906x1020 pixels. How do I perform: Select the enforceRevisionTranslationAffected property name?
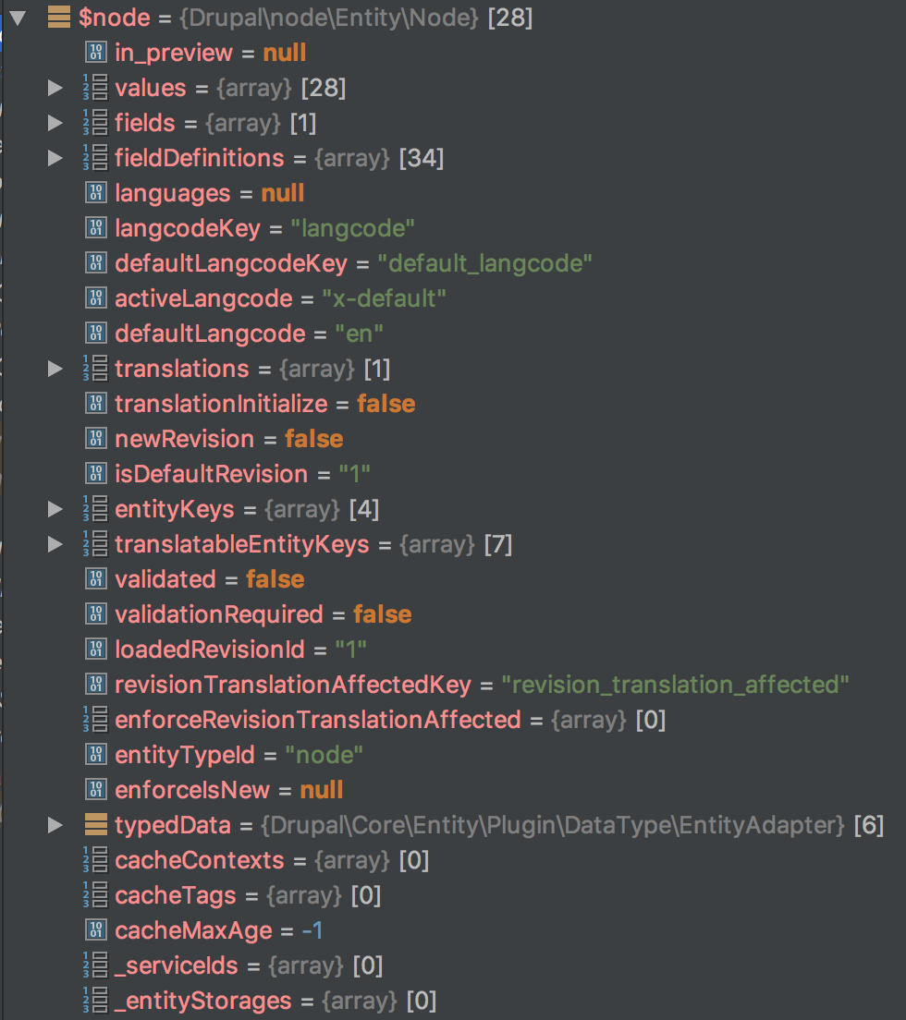pyautogui.click(x=318, y=720)
